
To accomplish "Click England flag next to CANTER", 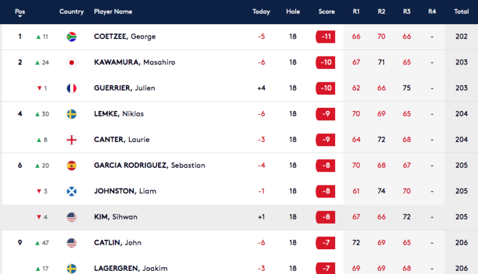I will (71, 139).
